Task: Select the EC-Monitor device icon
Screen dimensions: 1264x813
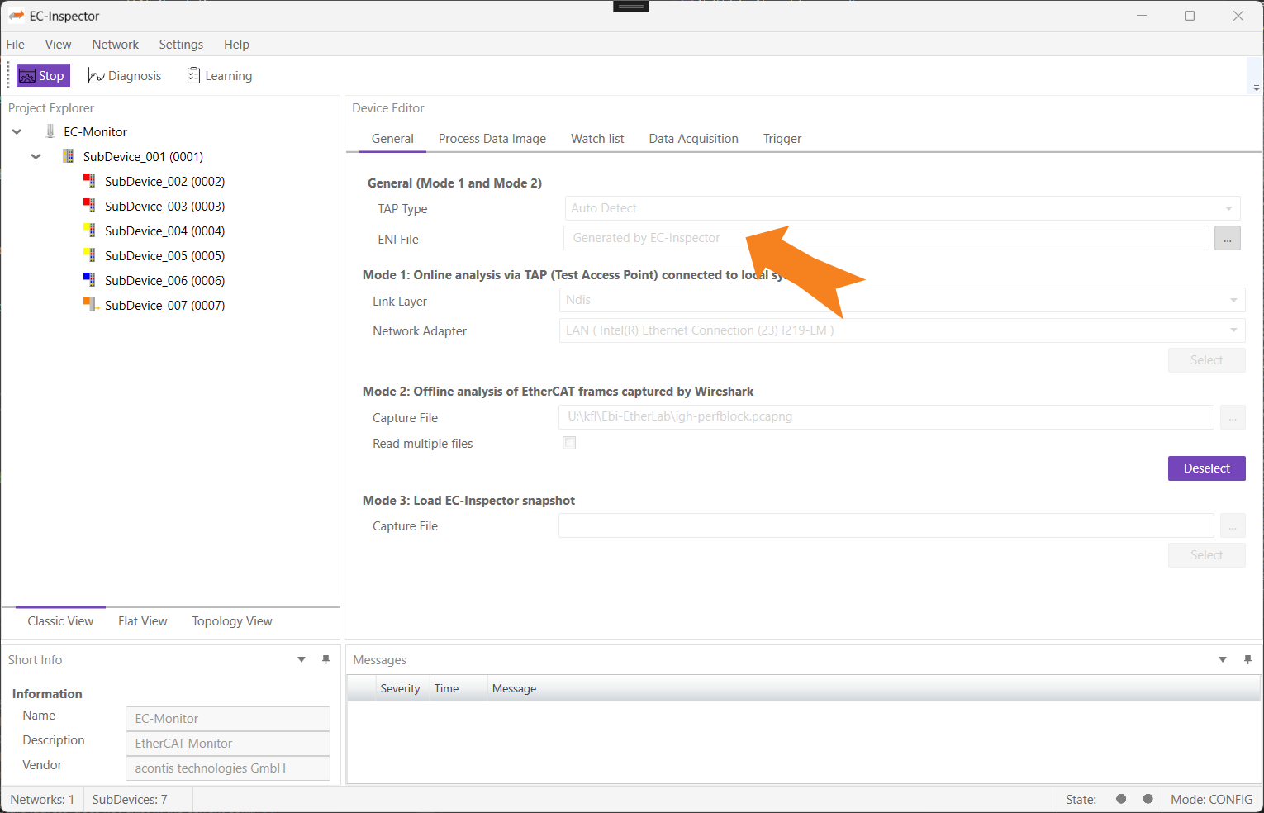Action: [x=51, y=131]
